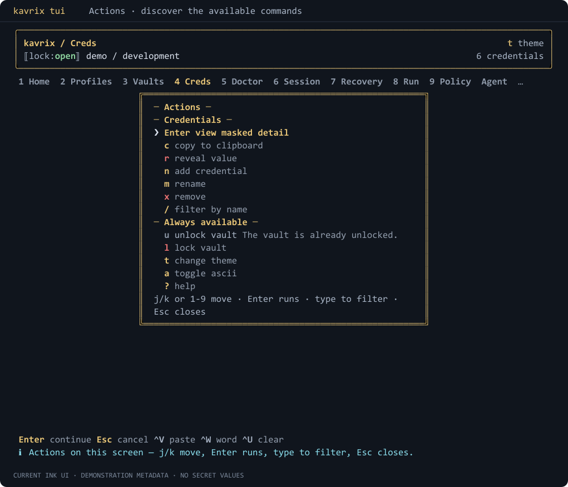Choose 'copy to clipboard' action
568x487 pixels.
pyautogui.click(x=214, y=146)
